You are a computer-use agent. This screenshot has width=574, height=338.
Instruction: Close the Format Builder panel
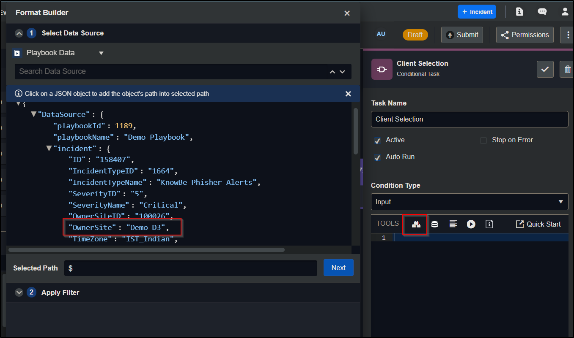tap(347, 13)
